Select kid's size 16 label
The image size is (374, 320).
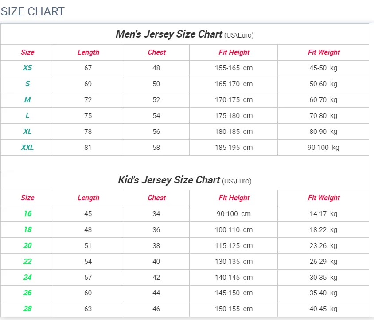pyautogui.click(x=27, y=213)
